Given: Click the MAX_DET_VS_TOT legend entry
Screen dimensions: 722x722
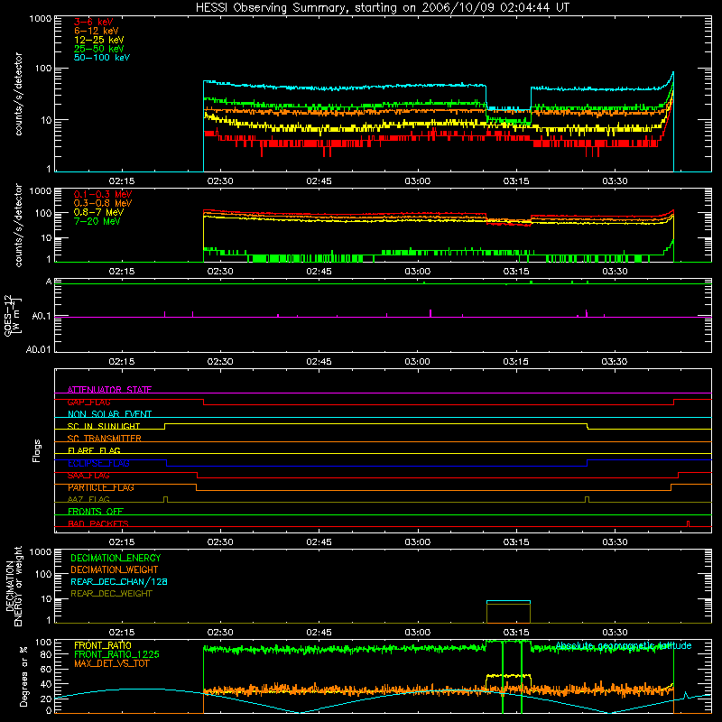Looking at the screenshot, I should pyautogui.click(x=111, y=663).
